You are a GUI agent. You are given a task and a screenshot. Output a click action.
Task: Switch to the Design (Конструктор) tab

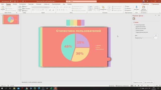pos(22,4)
